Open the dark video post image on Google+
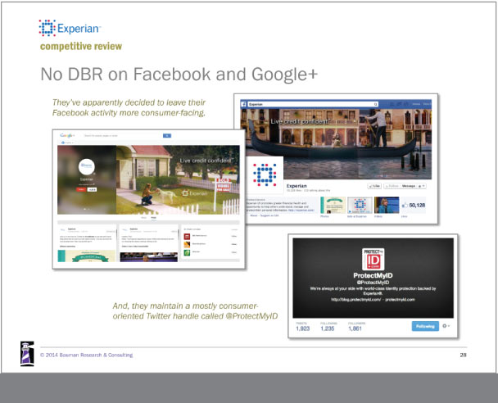This screenshot has width=498, height=403. point(148,257)
